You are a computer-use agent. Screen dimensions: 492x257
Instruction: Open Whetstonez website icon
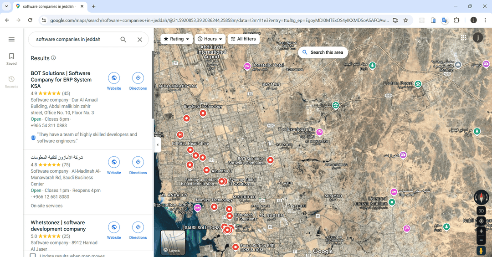tap(114, 227)
